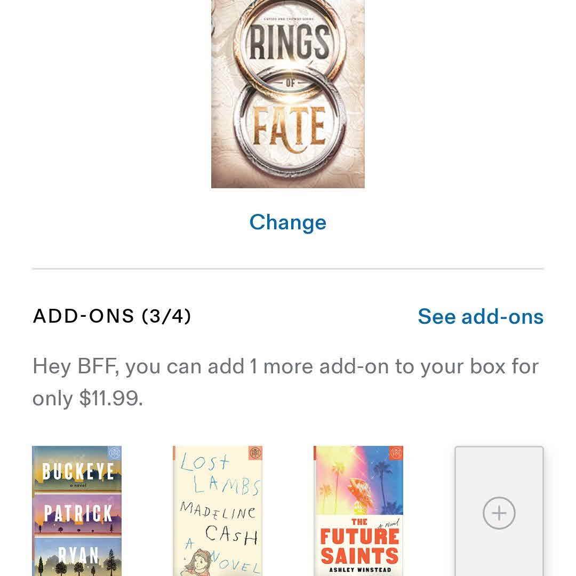This screenshot has height=576, width=576.
Task: Open the Rings of Fate book cover
Action: (x=288, y=93)
